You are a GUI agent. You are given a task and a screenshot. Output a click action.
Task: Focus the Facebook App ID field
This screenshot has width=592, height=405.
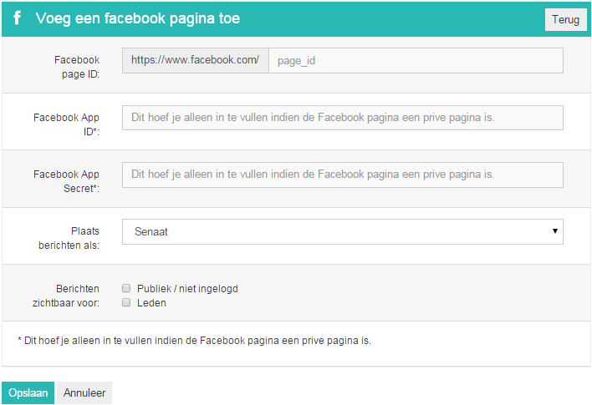(343, 118)
